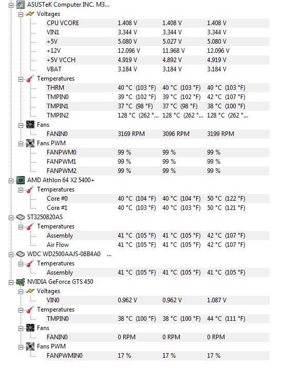Select the FANPWMIN0 row
Image resolution: width=306 pixels, height=368 pixels.
click(158, 356)
